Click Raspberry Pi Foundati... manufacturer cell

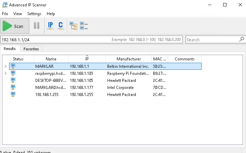(x=128, y=73)
